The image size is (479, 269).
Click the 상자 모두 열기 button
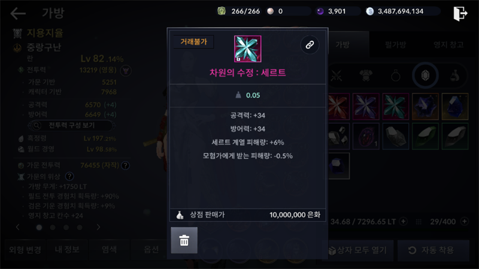pyautogui.click(x=357, y=250)
